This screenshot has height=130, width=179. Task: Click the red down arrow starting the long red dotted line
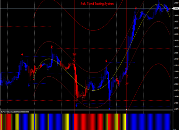pyautogui.click(x=52, y=47)
